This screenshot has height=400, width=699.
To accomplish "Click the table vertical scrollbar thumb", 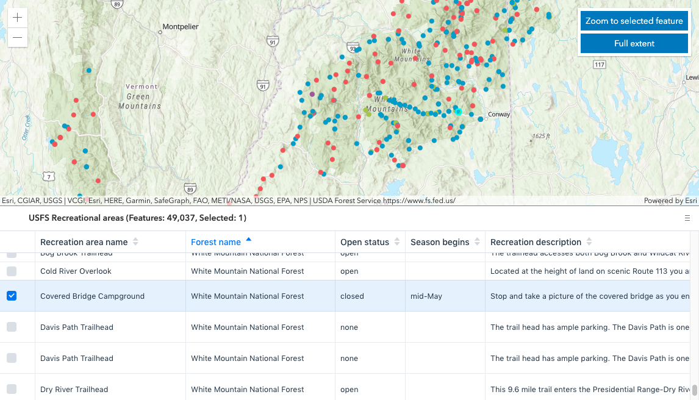I will coord(695,390).
